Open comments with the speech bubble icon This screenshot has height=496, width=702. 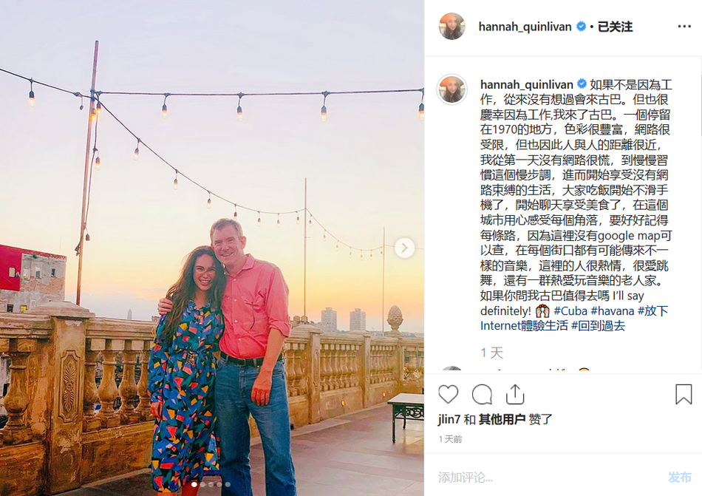point(482,395)
